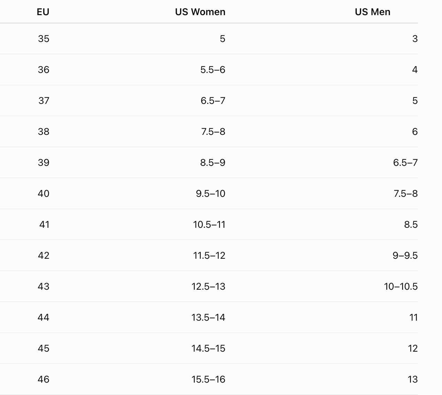The width and height of the screenshot is (442, 395).
Task: Select the EU size 45 cell
Action: tap(44, 348)
